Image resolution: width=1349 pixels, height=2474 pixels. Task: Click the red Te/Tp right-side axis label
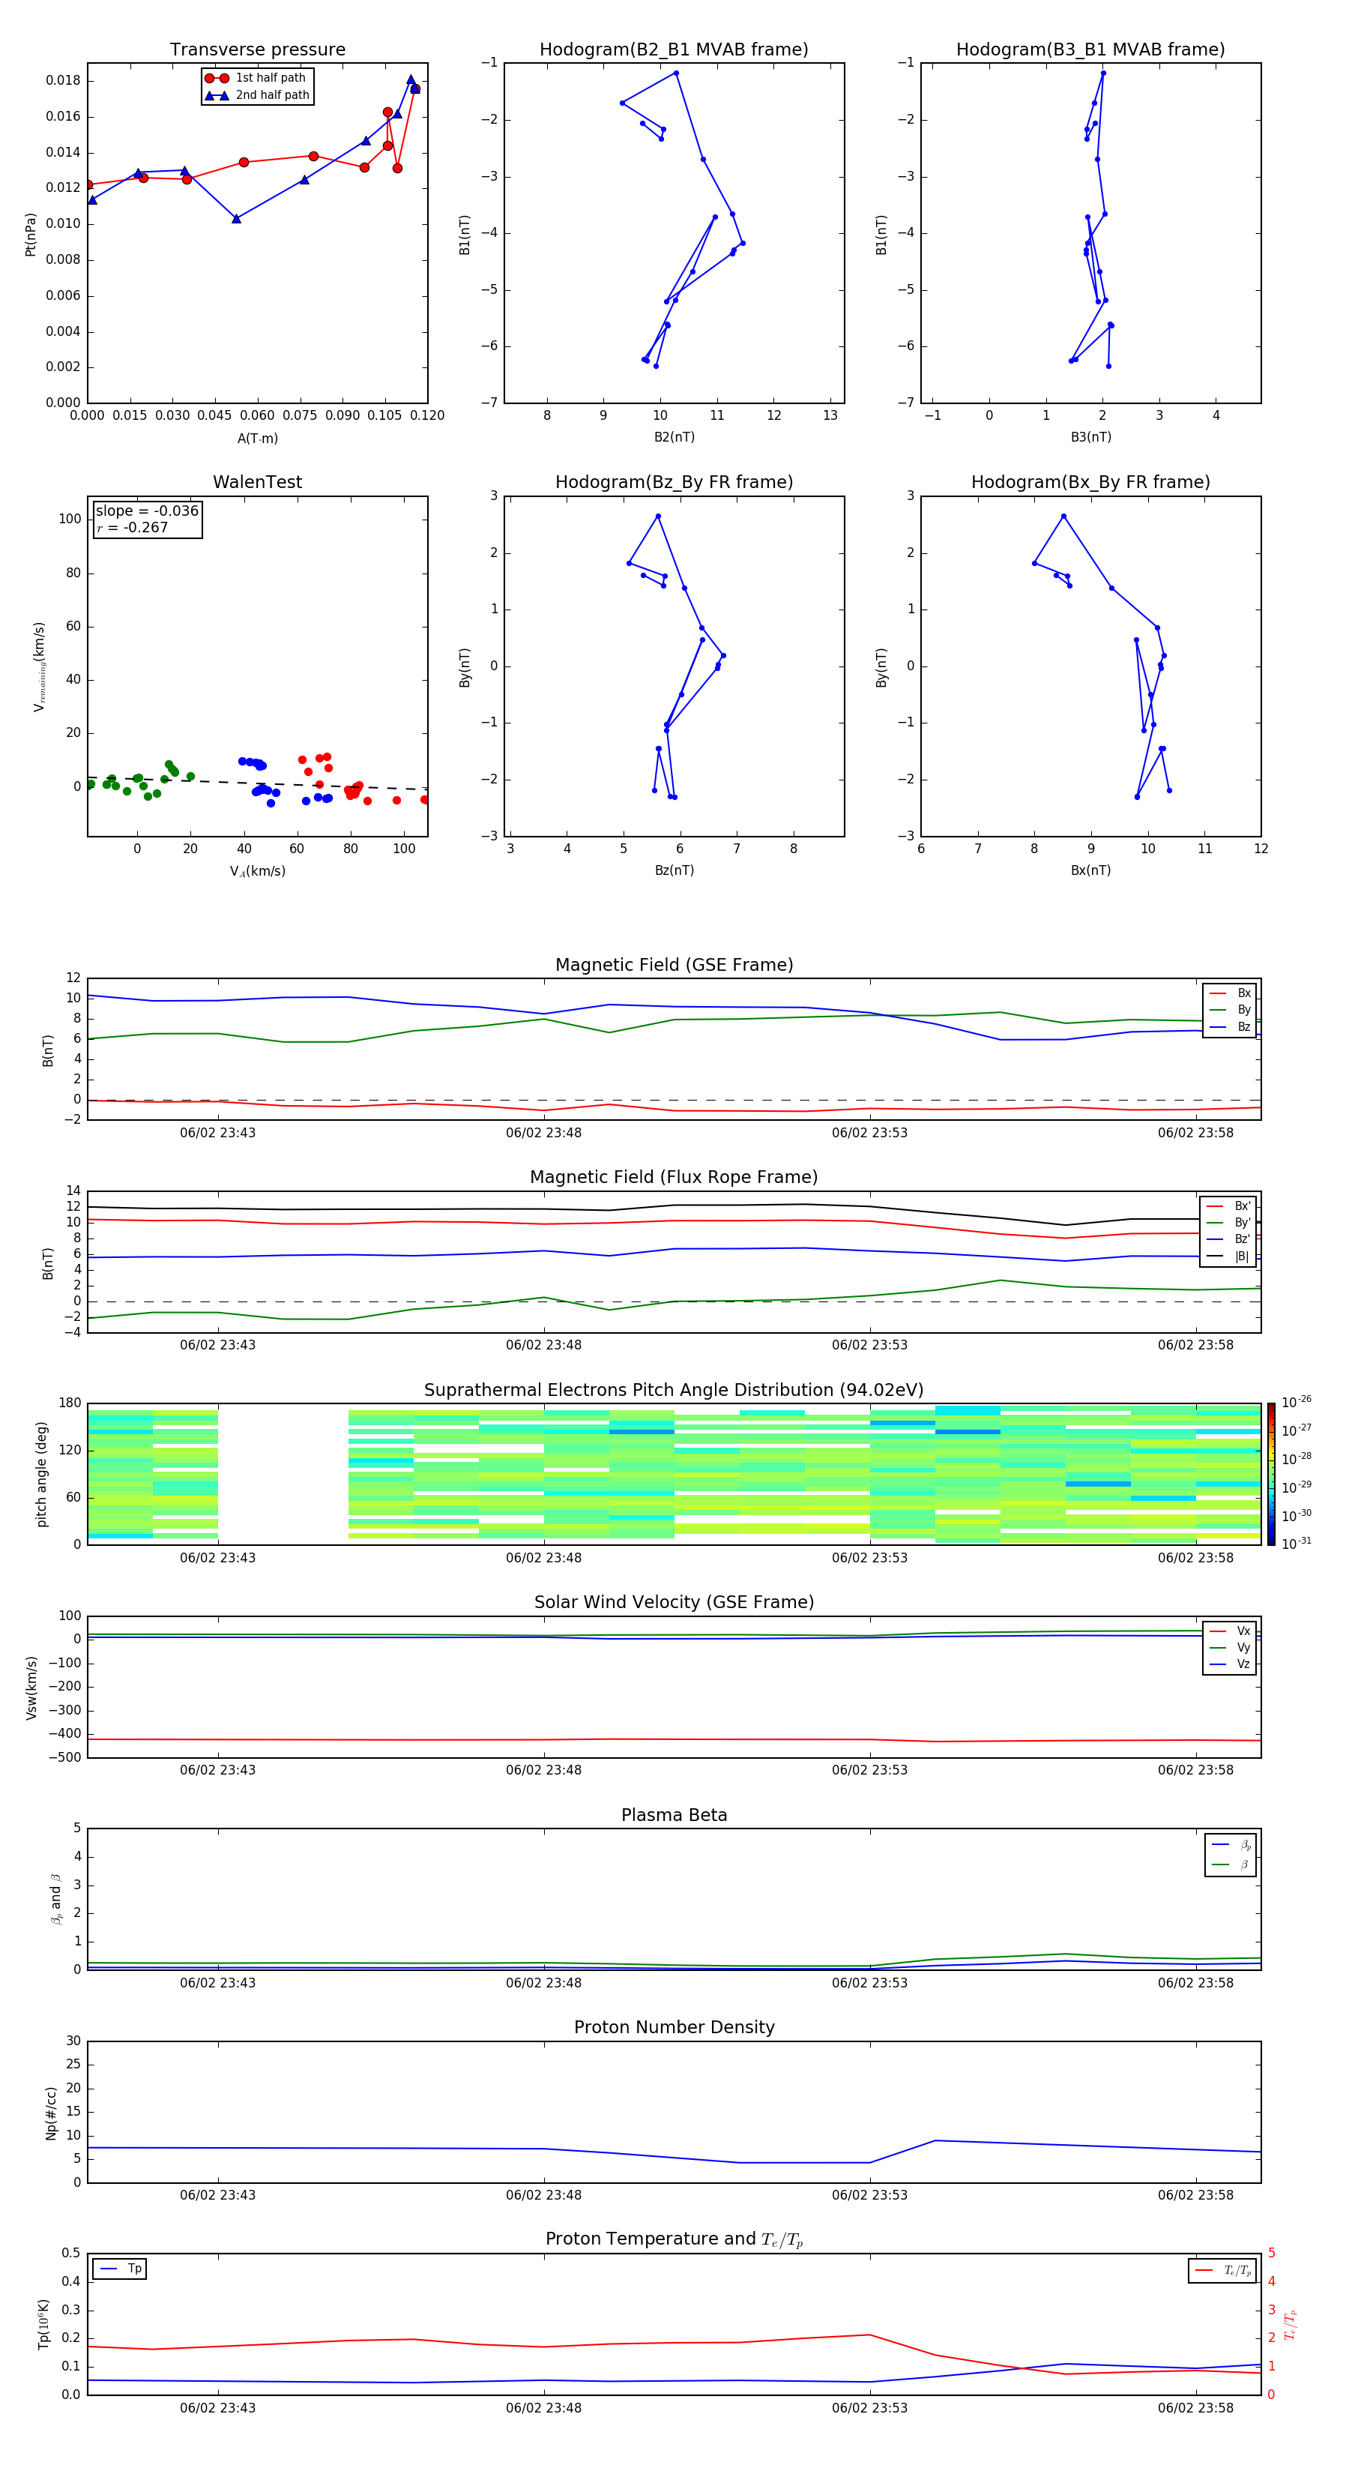(1291, 2324)
